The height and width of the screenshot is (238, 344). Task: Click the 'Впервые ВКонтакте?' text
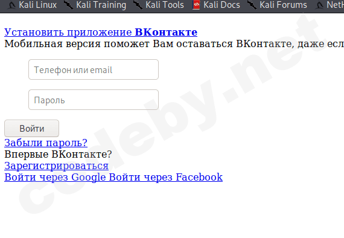[x=58, y=154]
